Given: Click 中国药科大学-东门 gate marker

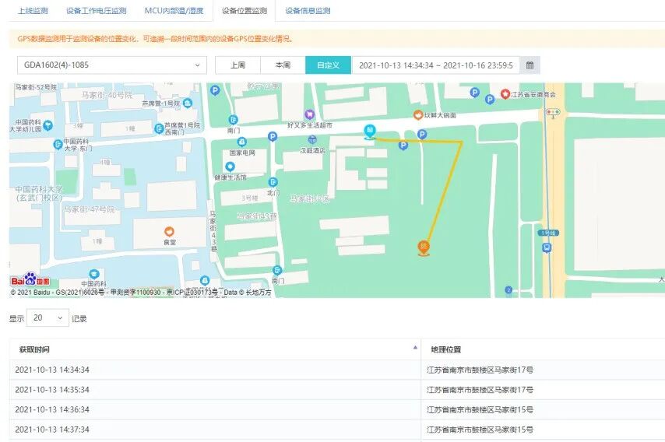Looking at the screenshot, I should tap(58, 145).
